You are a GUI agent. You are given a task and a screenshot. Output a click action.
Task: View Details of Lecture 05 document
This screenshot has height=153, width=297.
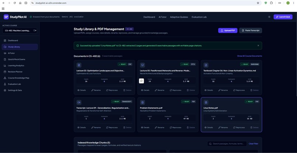point(145,90)
